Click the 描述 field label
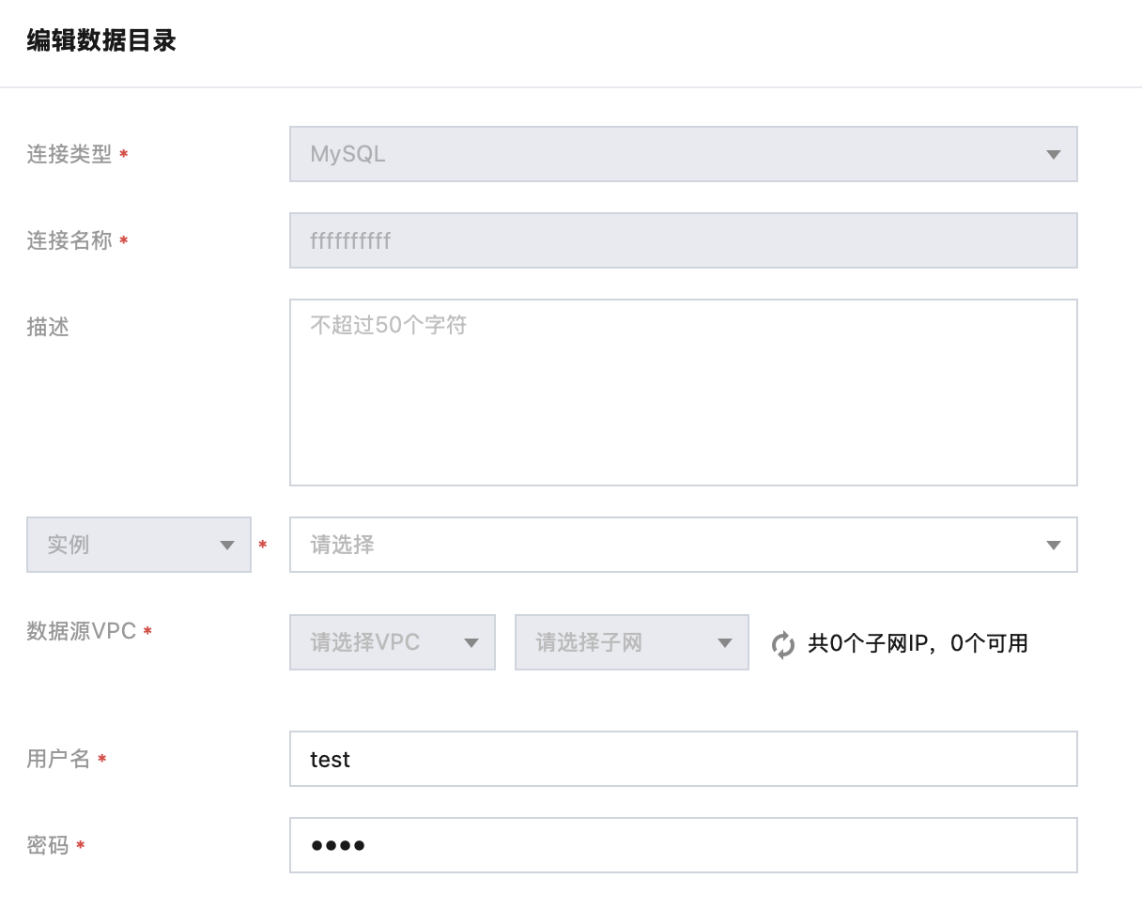 (x=48, y=327)
